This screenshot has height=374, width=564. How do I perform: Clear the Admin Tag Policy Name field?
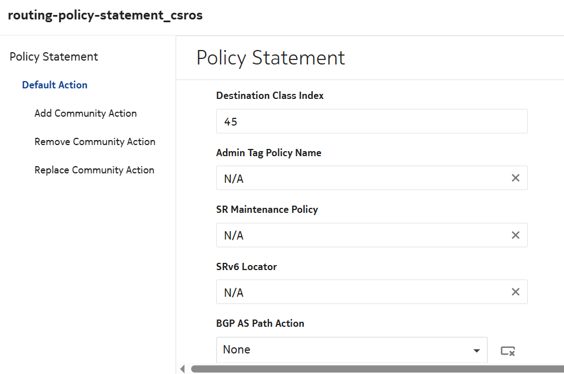(x=515, y=178)
